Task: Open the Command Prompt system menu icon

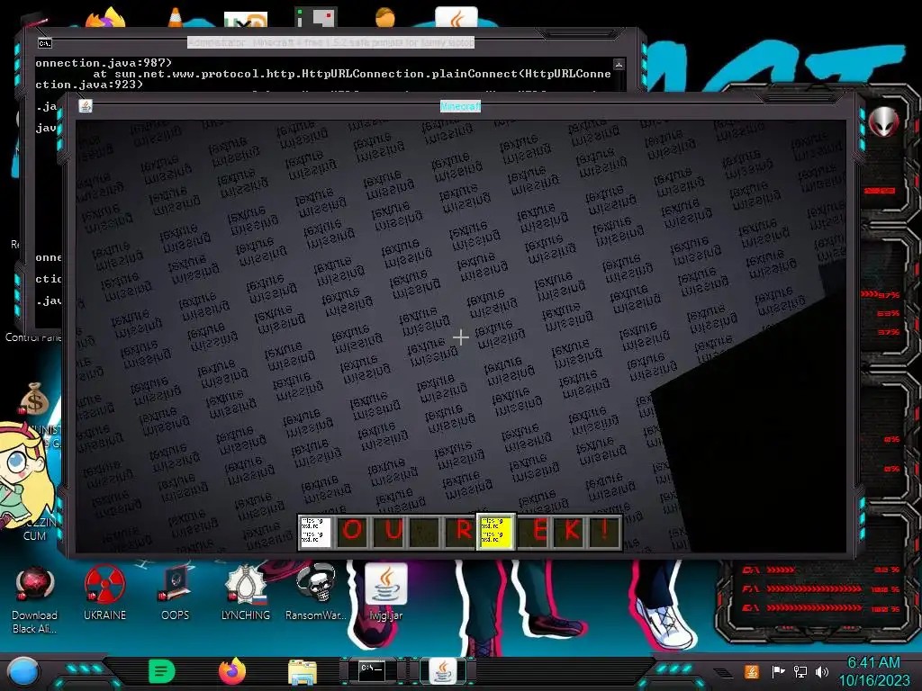Action: 45,43
